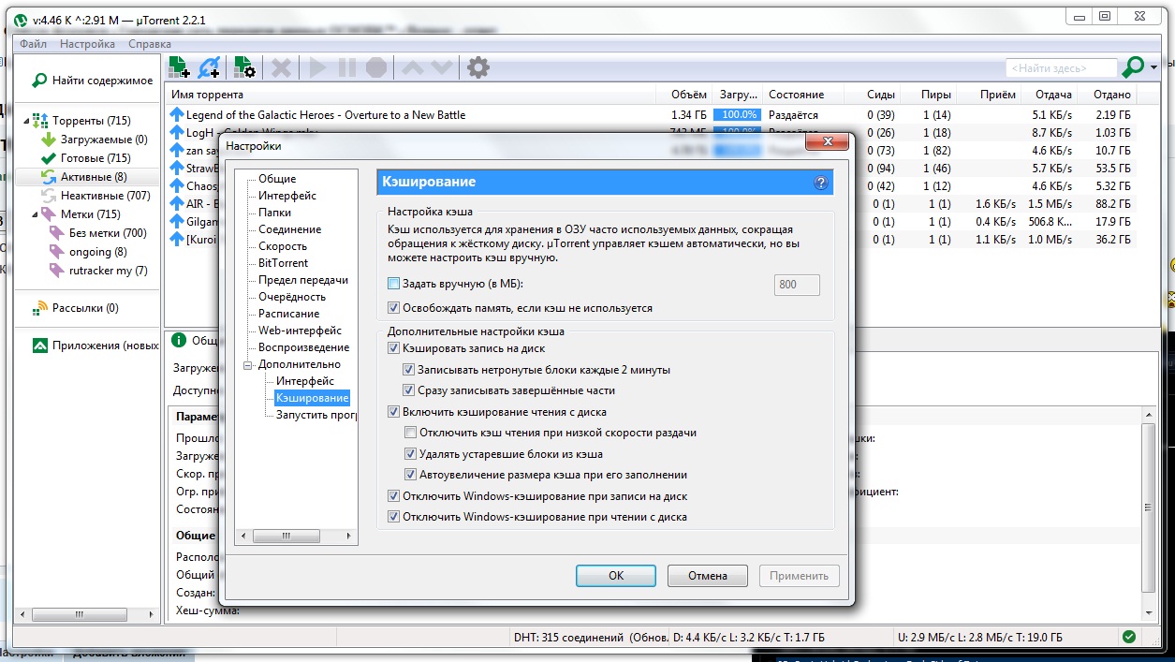The width and height of the screenshot is (1175, 662).
Task: Click the green network status checkmark icon
Action: [x=1129, y=637]
